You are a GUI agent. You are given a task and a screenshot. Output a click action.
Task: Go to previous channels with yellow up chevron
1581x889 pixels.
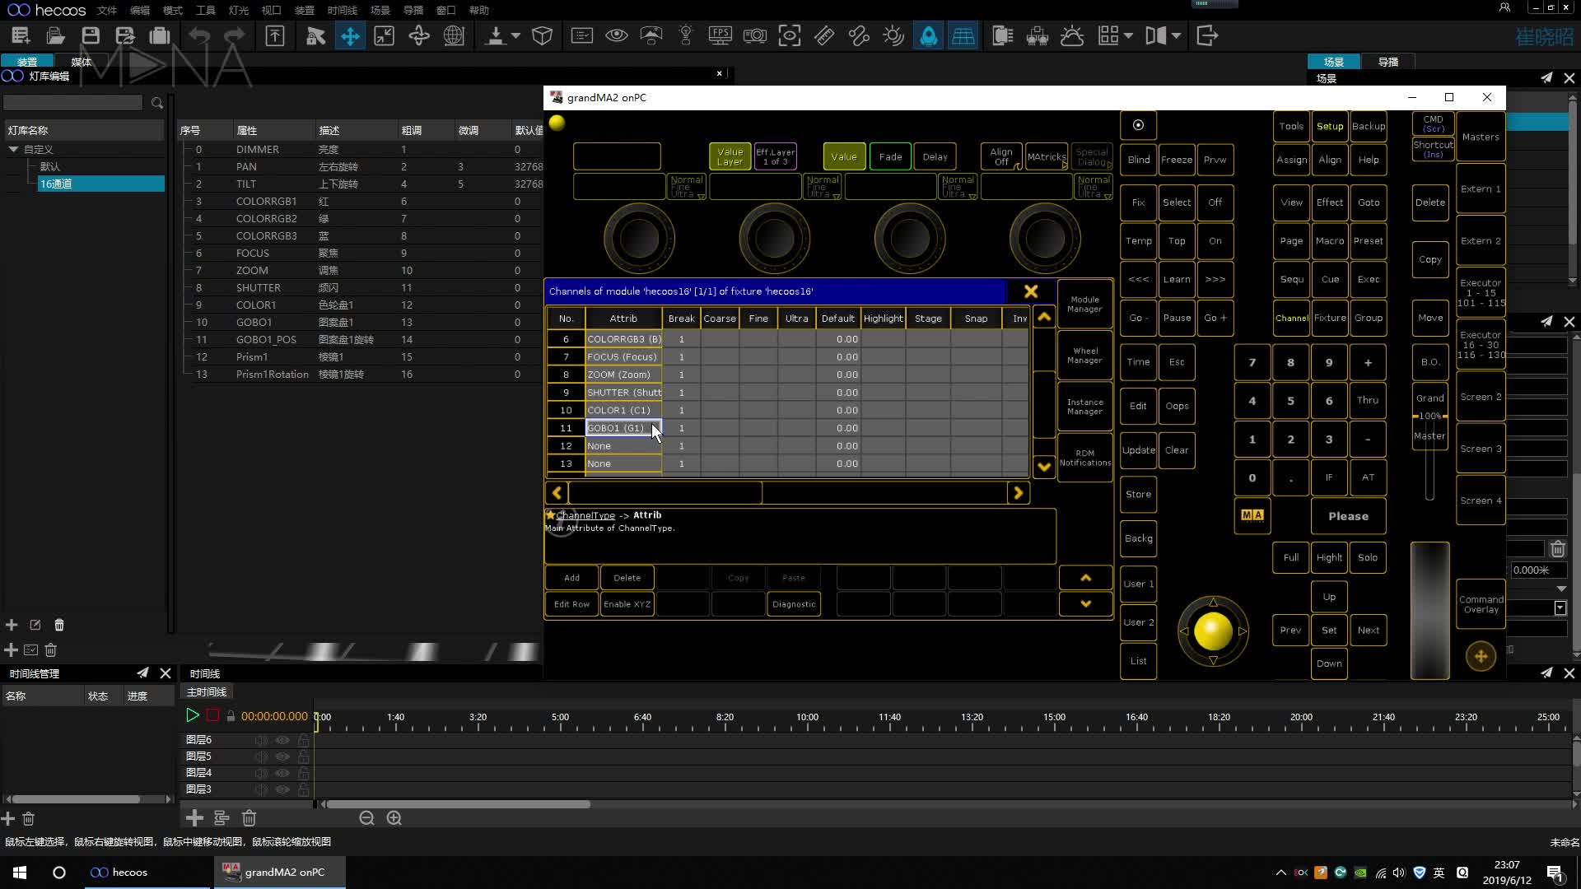pos(1044,317)
